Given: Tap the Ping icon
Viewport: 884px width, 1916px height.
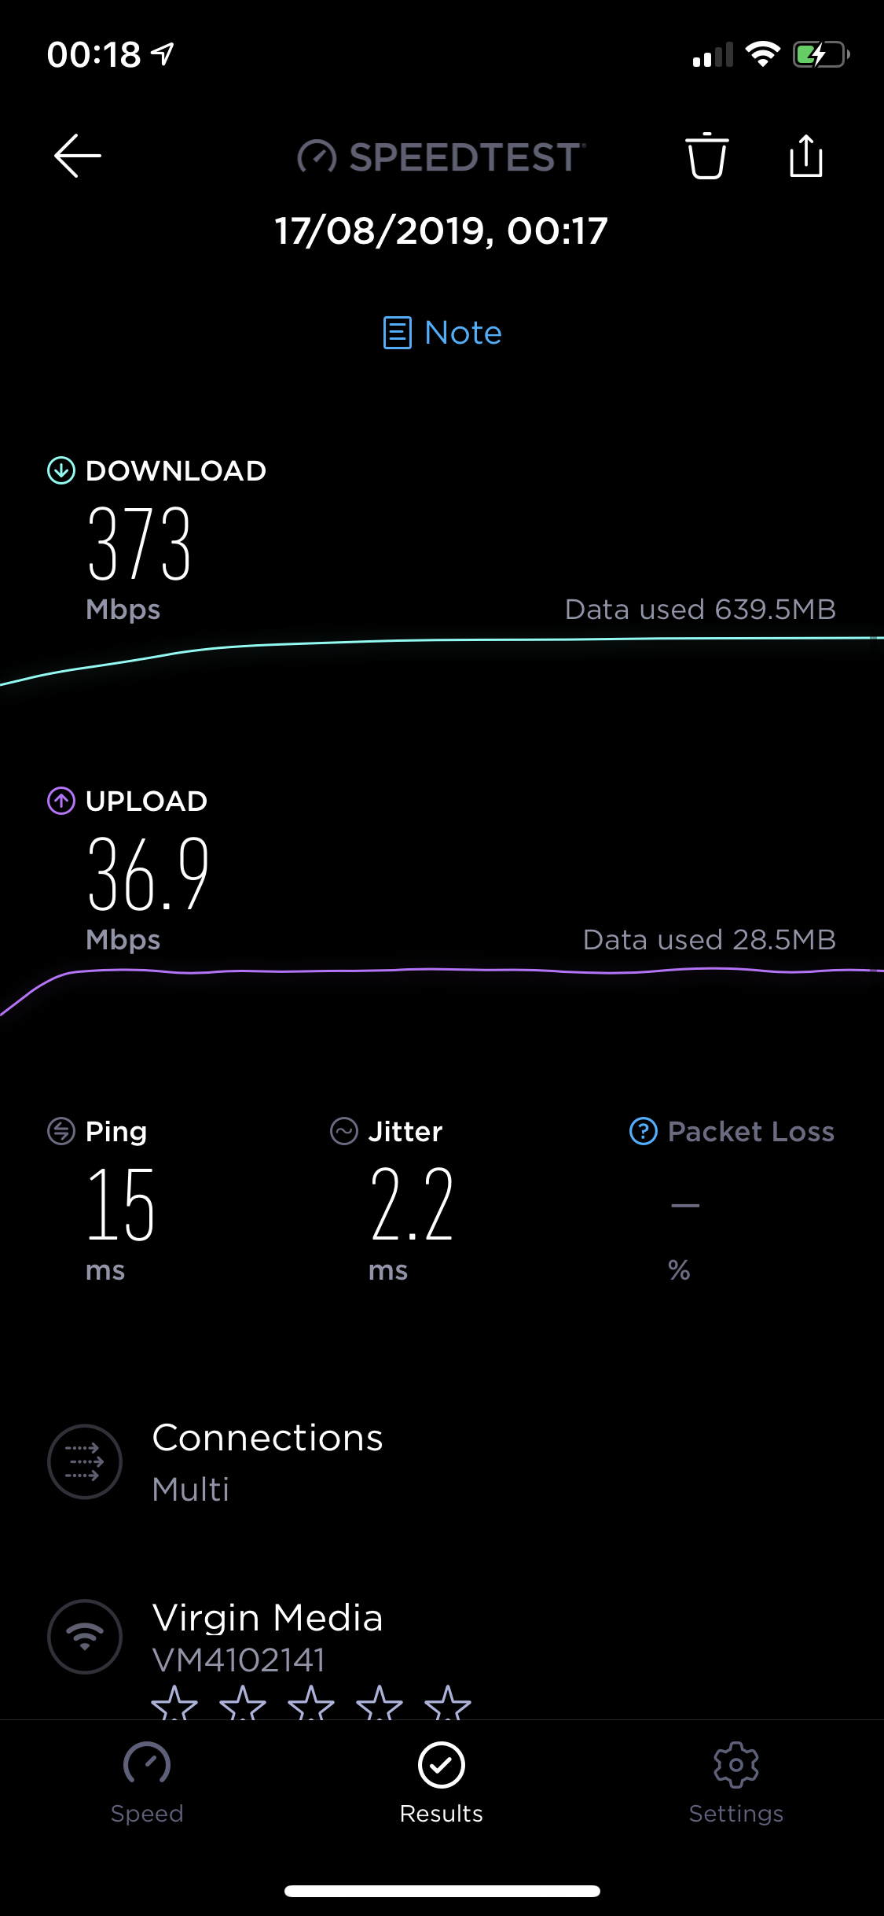Looking at the screenshot, I should (61, 1132).
